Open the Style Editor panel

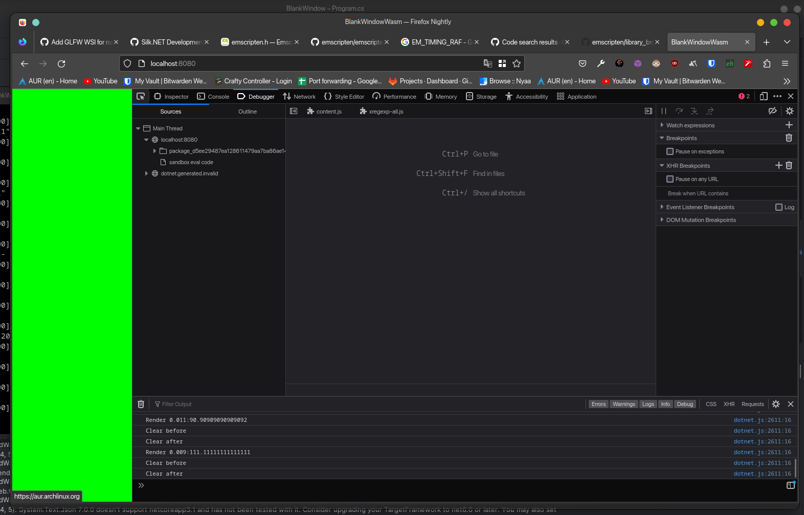tap(344, 97)
